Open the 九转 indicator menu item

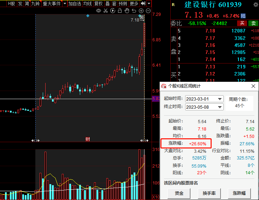35,4
